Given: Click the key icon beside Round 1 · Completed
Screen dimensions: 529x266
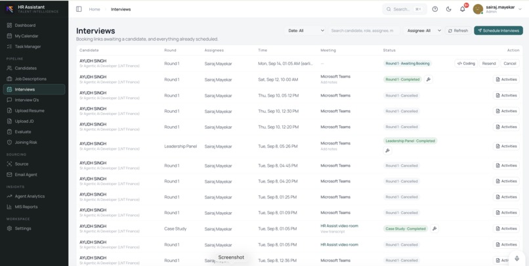Looking at the screenshot, I should [x=429, y=79].
